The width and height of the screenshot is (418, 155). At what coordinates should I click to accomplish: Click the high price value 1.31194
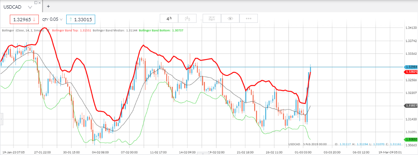coord(362,144)
